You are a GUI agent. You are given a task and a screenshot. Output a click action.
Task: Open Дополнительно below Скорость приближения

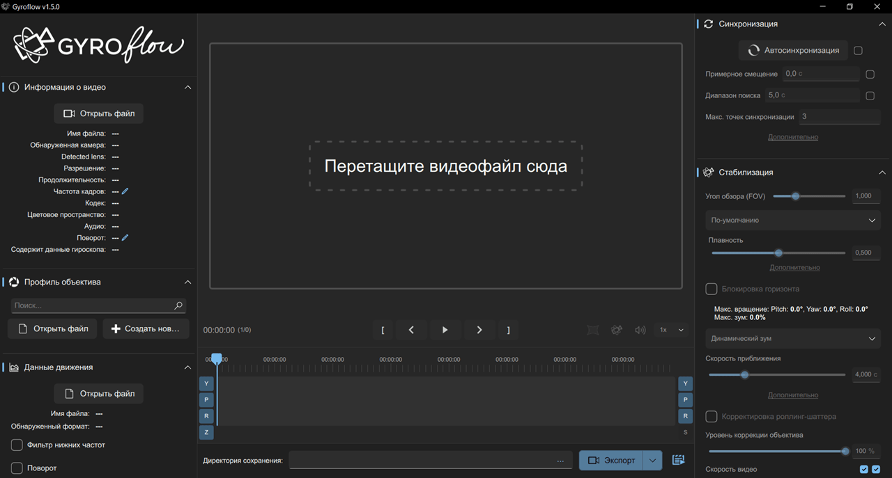point(793,395)
